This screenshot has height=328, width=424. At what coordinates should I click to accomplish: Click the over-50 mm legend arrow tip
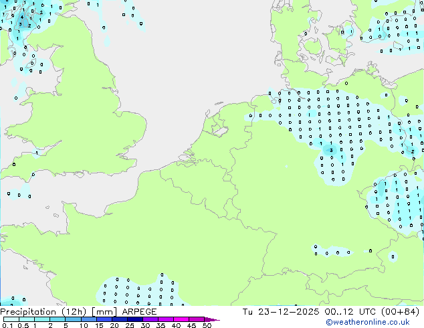click(212, 320)
